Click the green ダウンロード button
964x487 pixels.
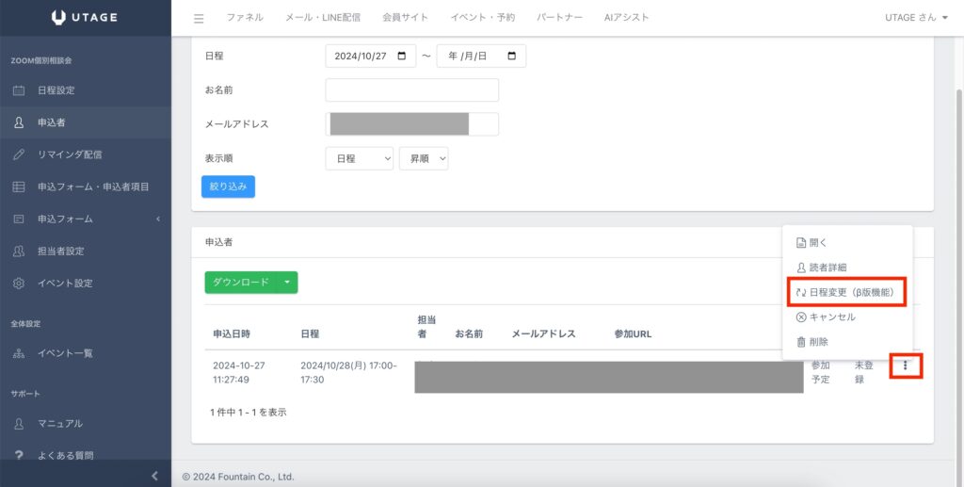241,283
